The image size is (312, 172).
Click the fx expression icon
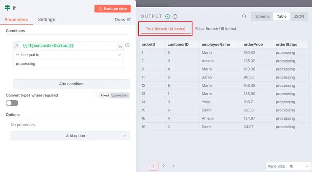(17, 46)
